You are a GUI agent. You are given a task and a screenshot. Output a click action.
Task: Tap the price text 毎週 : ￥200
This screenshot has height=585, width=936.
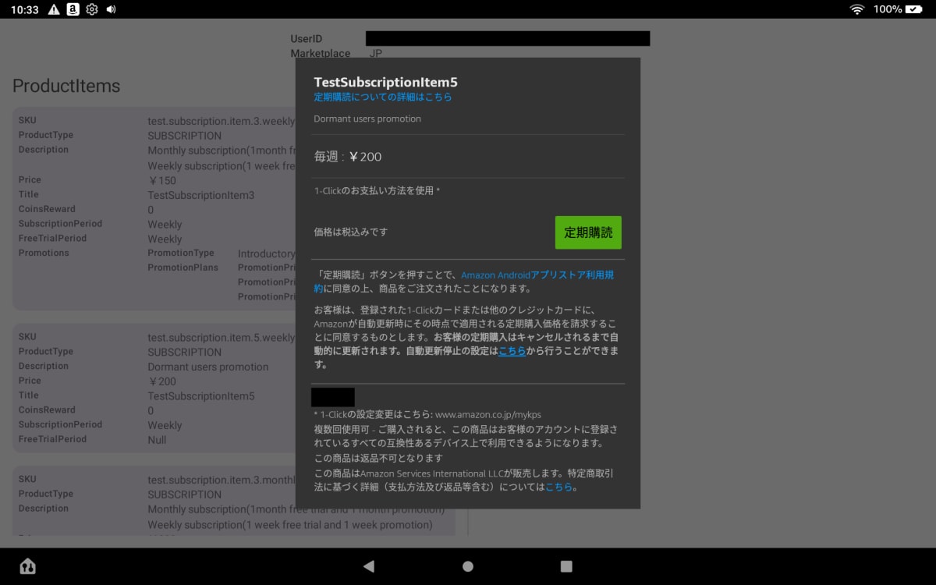pos(348,157)
